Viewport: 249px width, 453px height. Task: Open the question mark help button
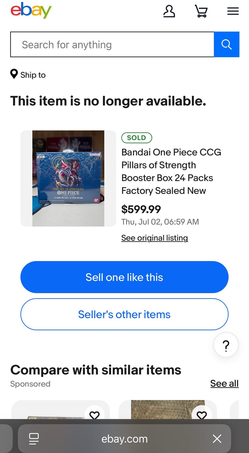click(x=226, y=345)
